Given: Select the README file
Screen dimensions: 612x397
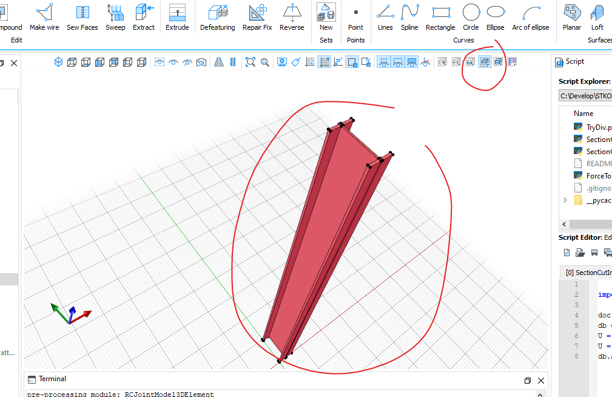Looking at the screenshot, I should pyautogui.click(x=593, y=164).
